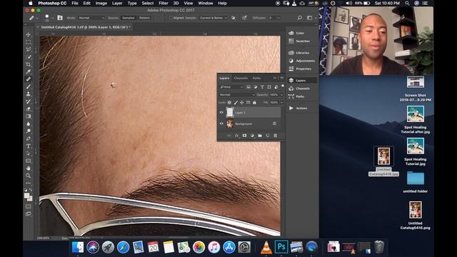The image size is (457, 257).
Task: Toggle Quick Mask mode icon
Action: click(29, 206)
